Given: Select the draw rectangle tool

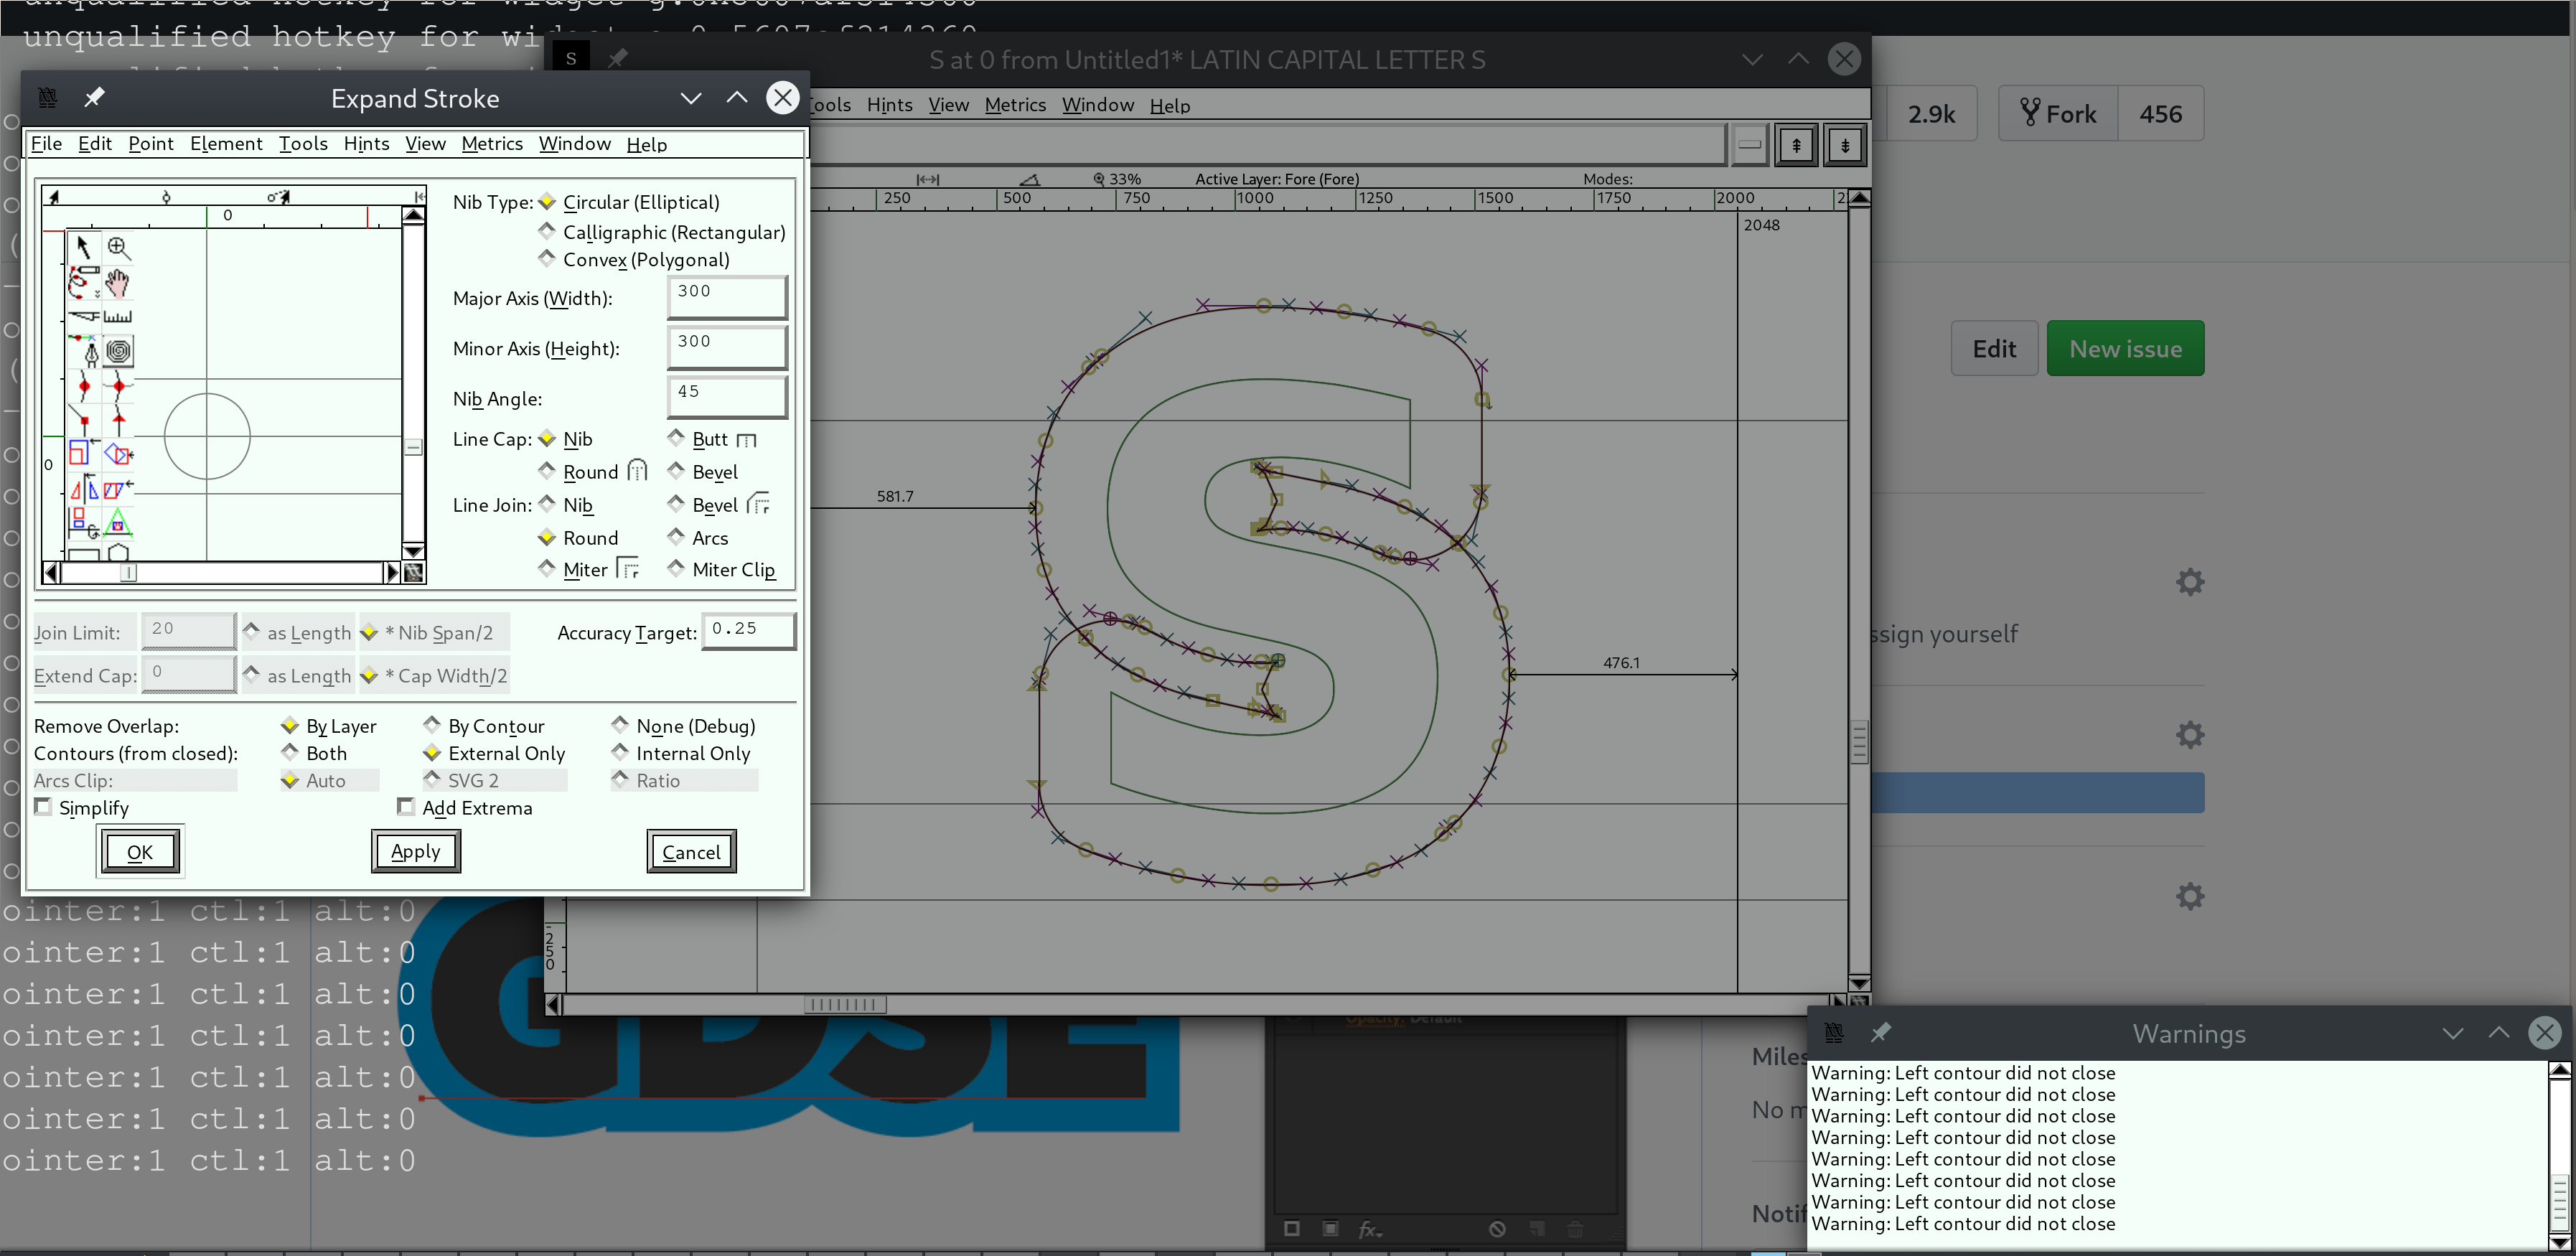Looking at the screenshot, I should click(x=83, y=555).
